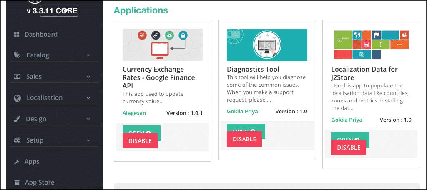427x190 pixels.
Task: Disable the Diagnostics Tool app
Action: 244,139
